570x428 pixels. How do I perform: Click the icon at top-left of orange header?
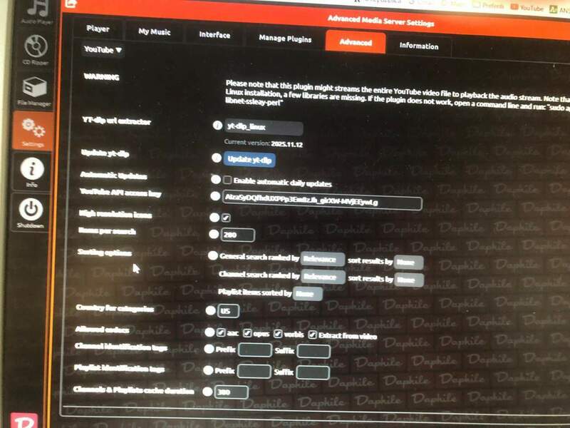pyautogui.click(x=72, y=4)
